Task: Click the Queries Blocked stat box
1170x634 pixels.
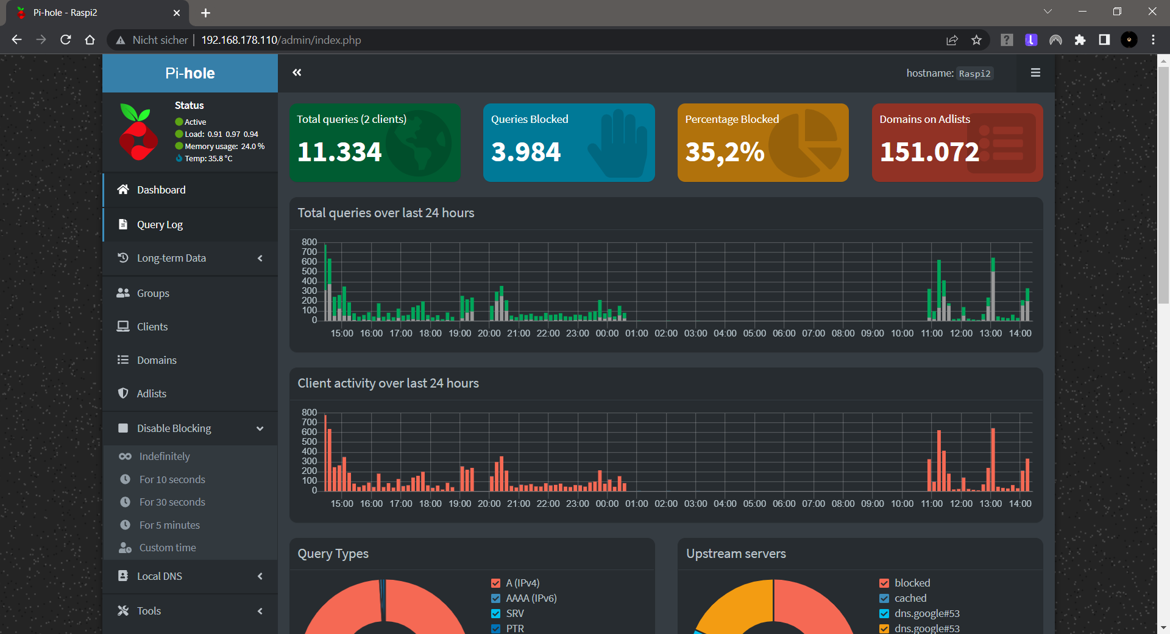Action: pos(569,142)
